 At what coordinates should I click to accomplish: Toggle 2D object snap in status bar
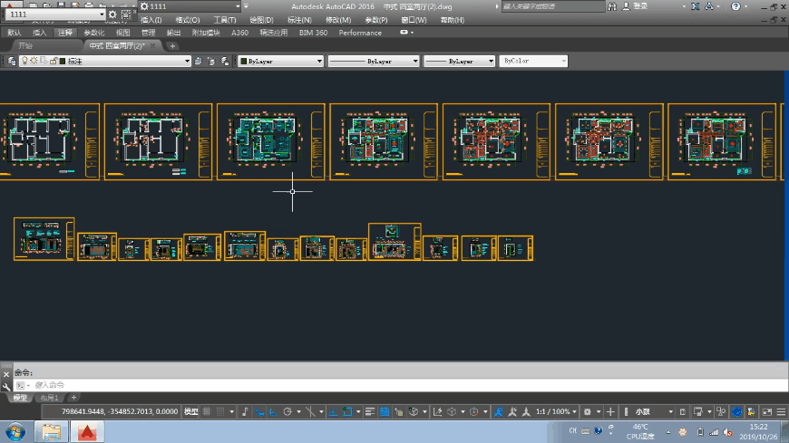pos(347,412)
